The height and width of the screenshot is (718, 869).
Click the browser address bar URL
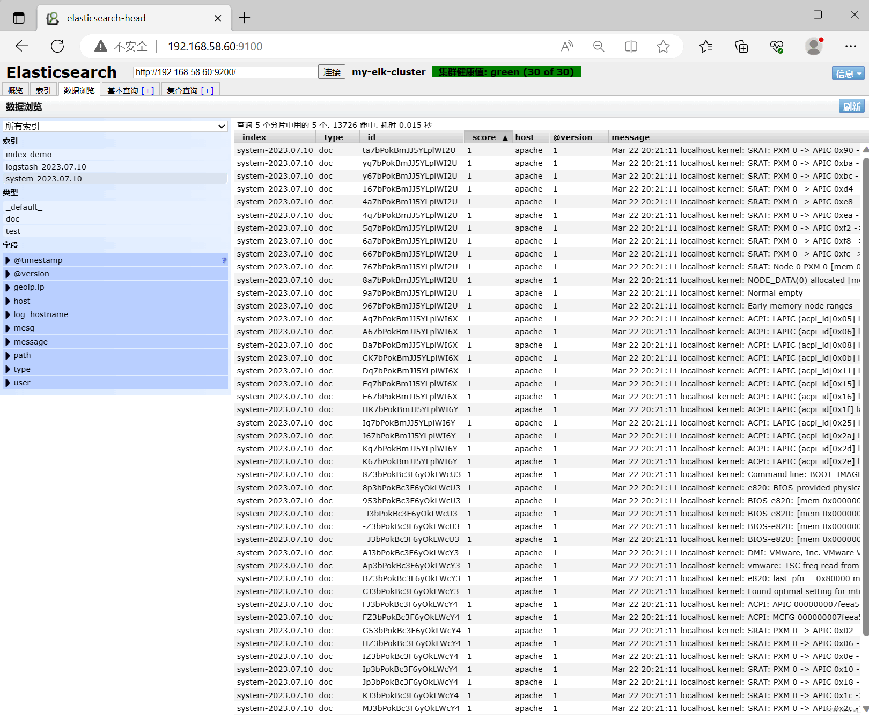[x=215, y=47]
